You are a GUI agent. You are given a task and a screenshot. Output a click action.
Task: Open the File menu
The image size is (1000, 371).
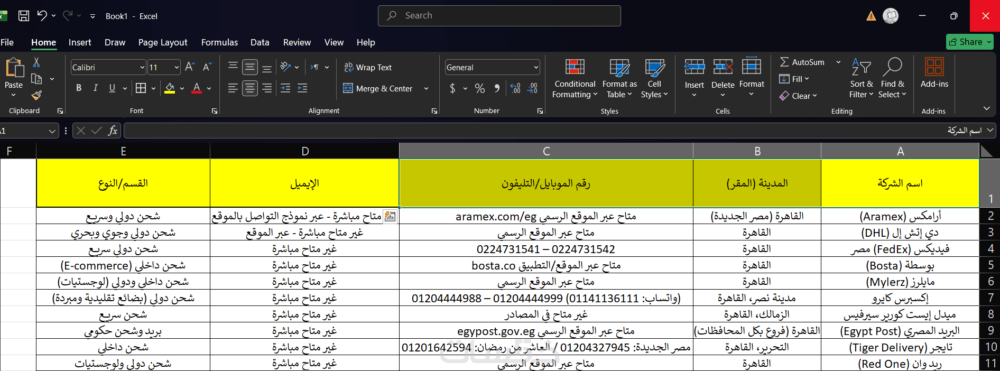7,42
